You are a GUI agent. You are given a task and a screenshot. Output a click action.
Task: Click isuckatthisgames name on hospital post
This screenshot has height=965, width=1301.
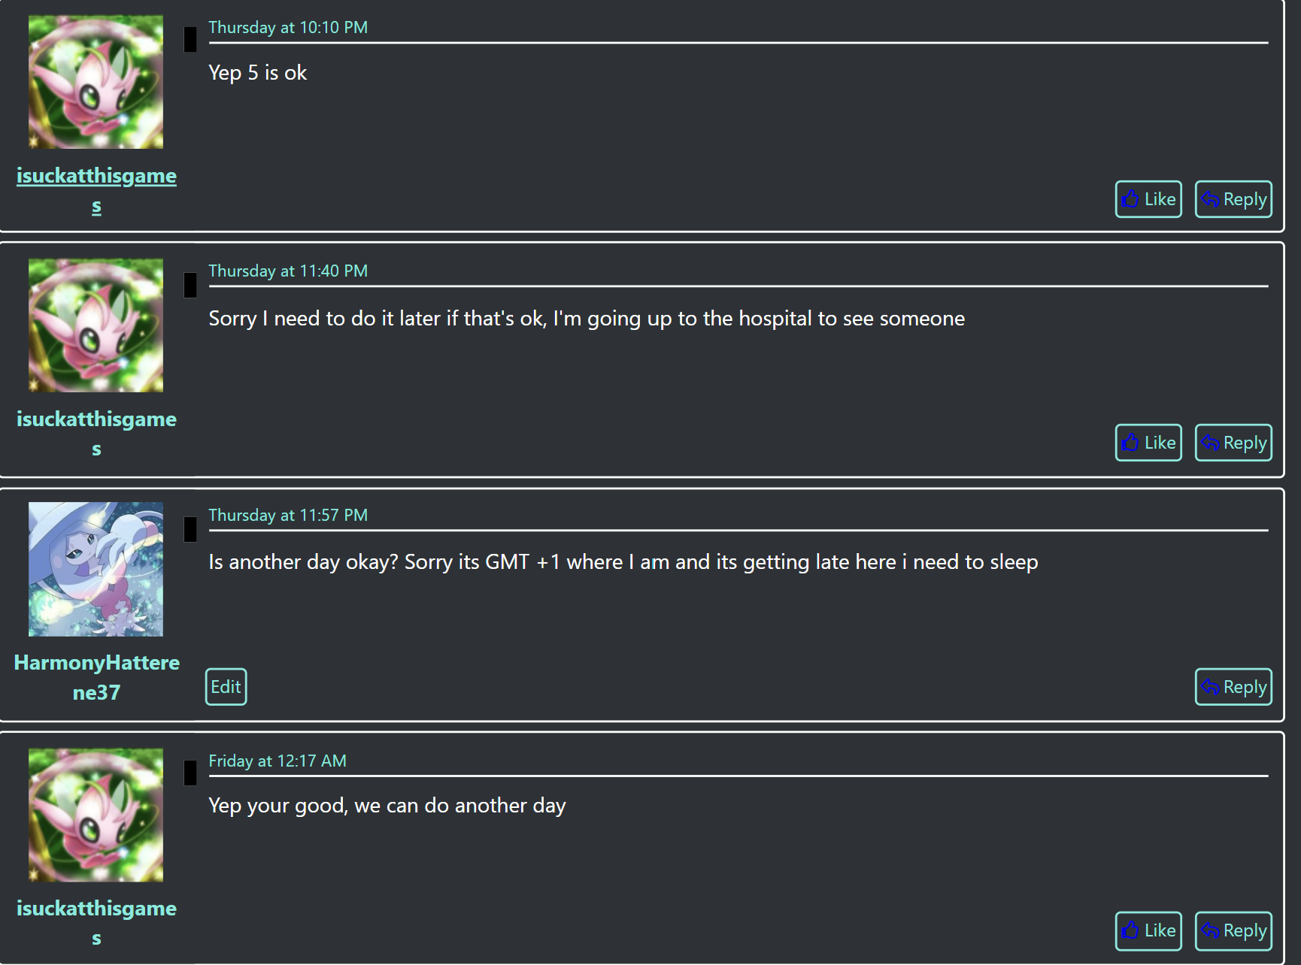[96, 420]
